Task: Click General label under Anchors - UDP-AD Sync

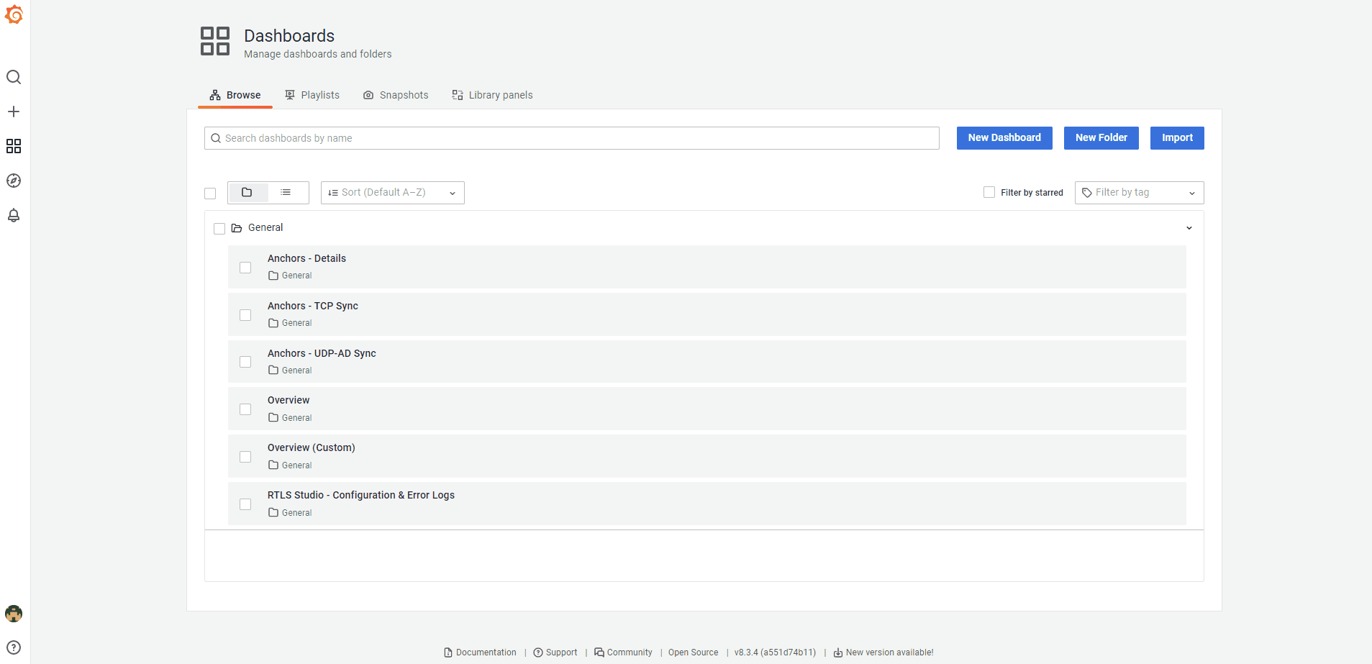Action: click(x=296, y=370)
